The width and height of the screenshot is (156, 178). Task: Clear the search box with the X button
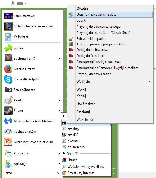click(x=58, y=173)
